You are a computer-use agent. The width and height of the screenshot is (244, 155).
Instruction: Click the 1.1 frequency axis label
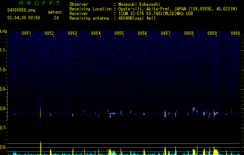click(3, 50)
